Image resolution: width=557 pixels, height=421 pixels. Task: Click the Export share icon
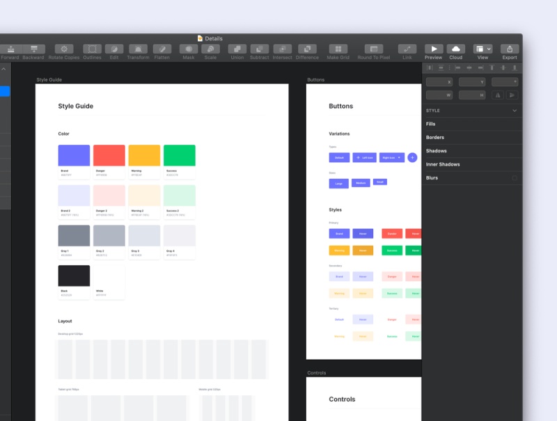coord(510,49)
